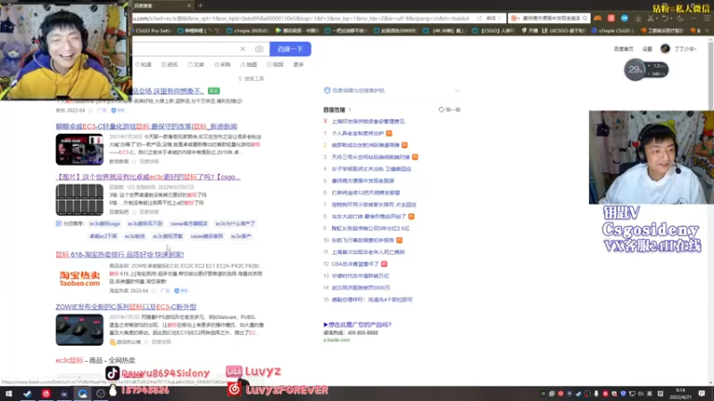This screenshot has width=714, height=401.
Task: Click the magnifier icon in browser search box
Action: (x=585, y=18)
